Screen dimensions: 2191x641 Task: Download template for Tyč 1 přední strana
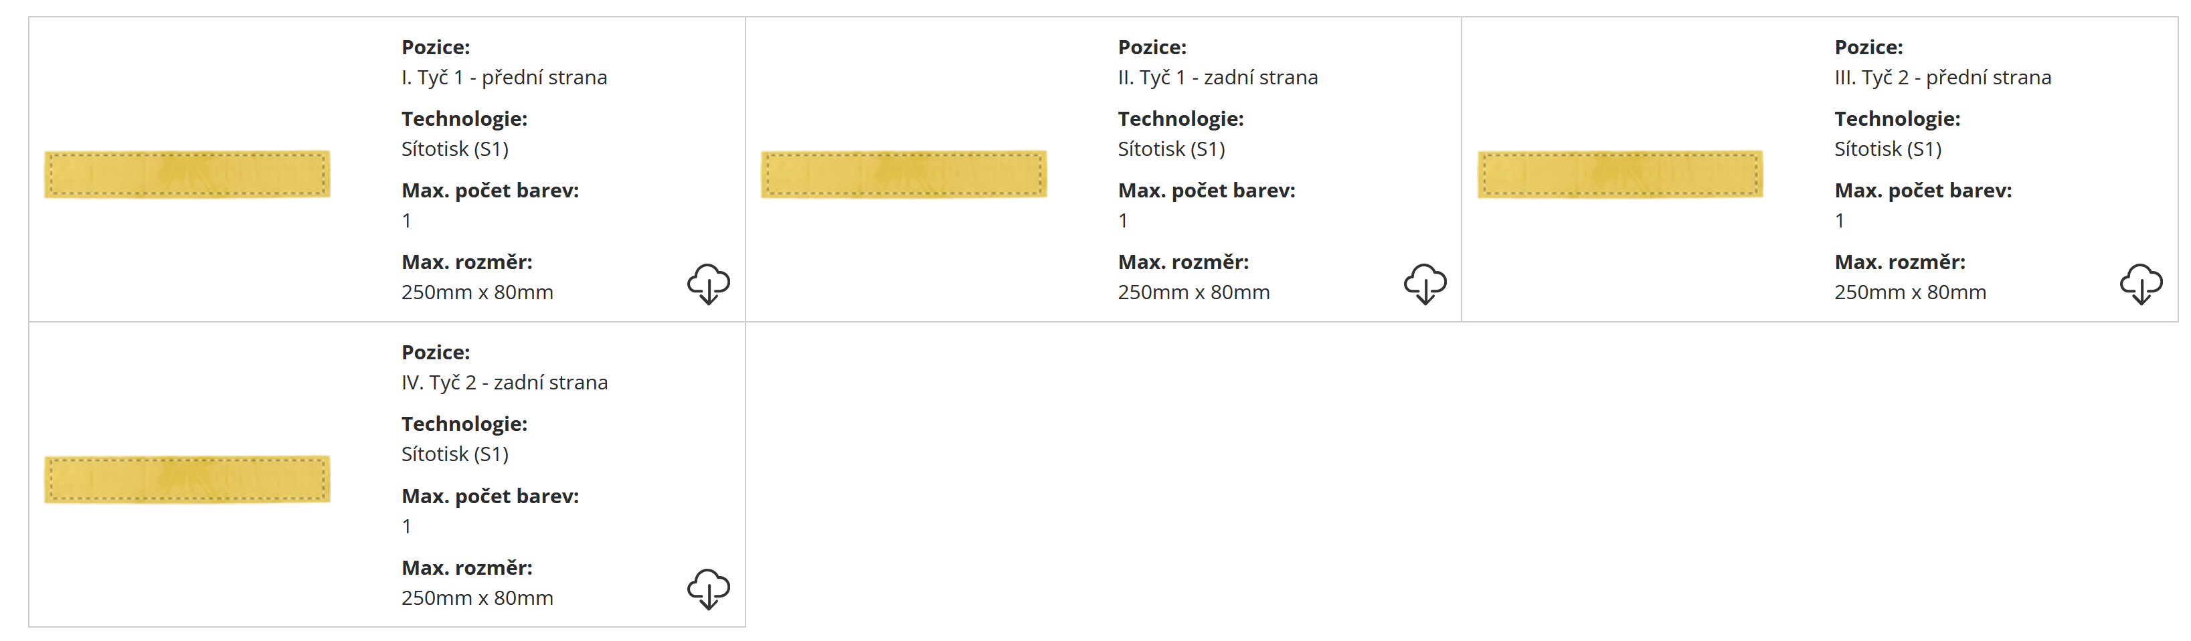pyautogui.click(x=707, y=283)
